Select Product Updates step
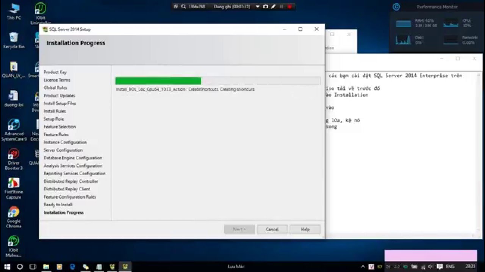Image resolution: width=485 pixels, height=272 pixels. point(59,96)
